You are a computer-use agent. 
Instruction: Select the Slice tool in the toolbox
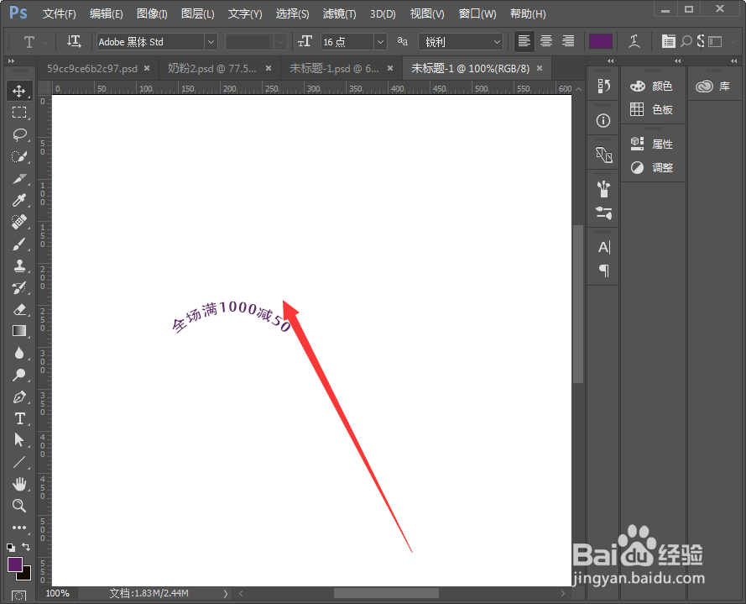pyautogui.click(x=19, y=179)
